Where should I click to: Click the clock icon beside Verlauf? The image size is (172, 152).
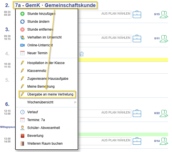[x=22, y=112]
